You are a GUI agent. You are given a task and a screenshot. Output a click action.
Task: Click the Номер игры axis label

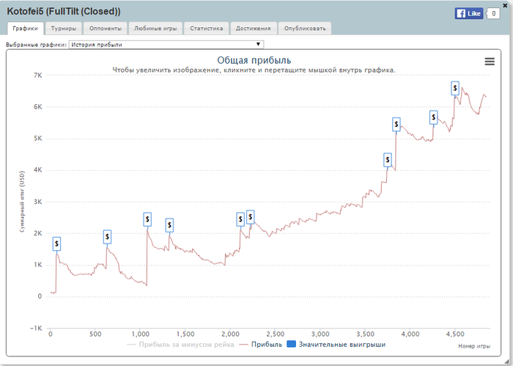click(474, 346)
